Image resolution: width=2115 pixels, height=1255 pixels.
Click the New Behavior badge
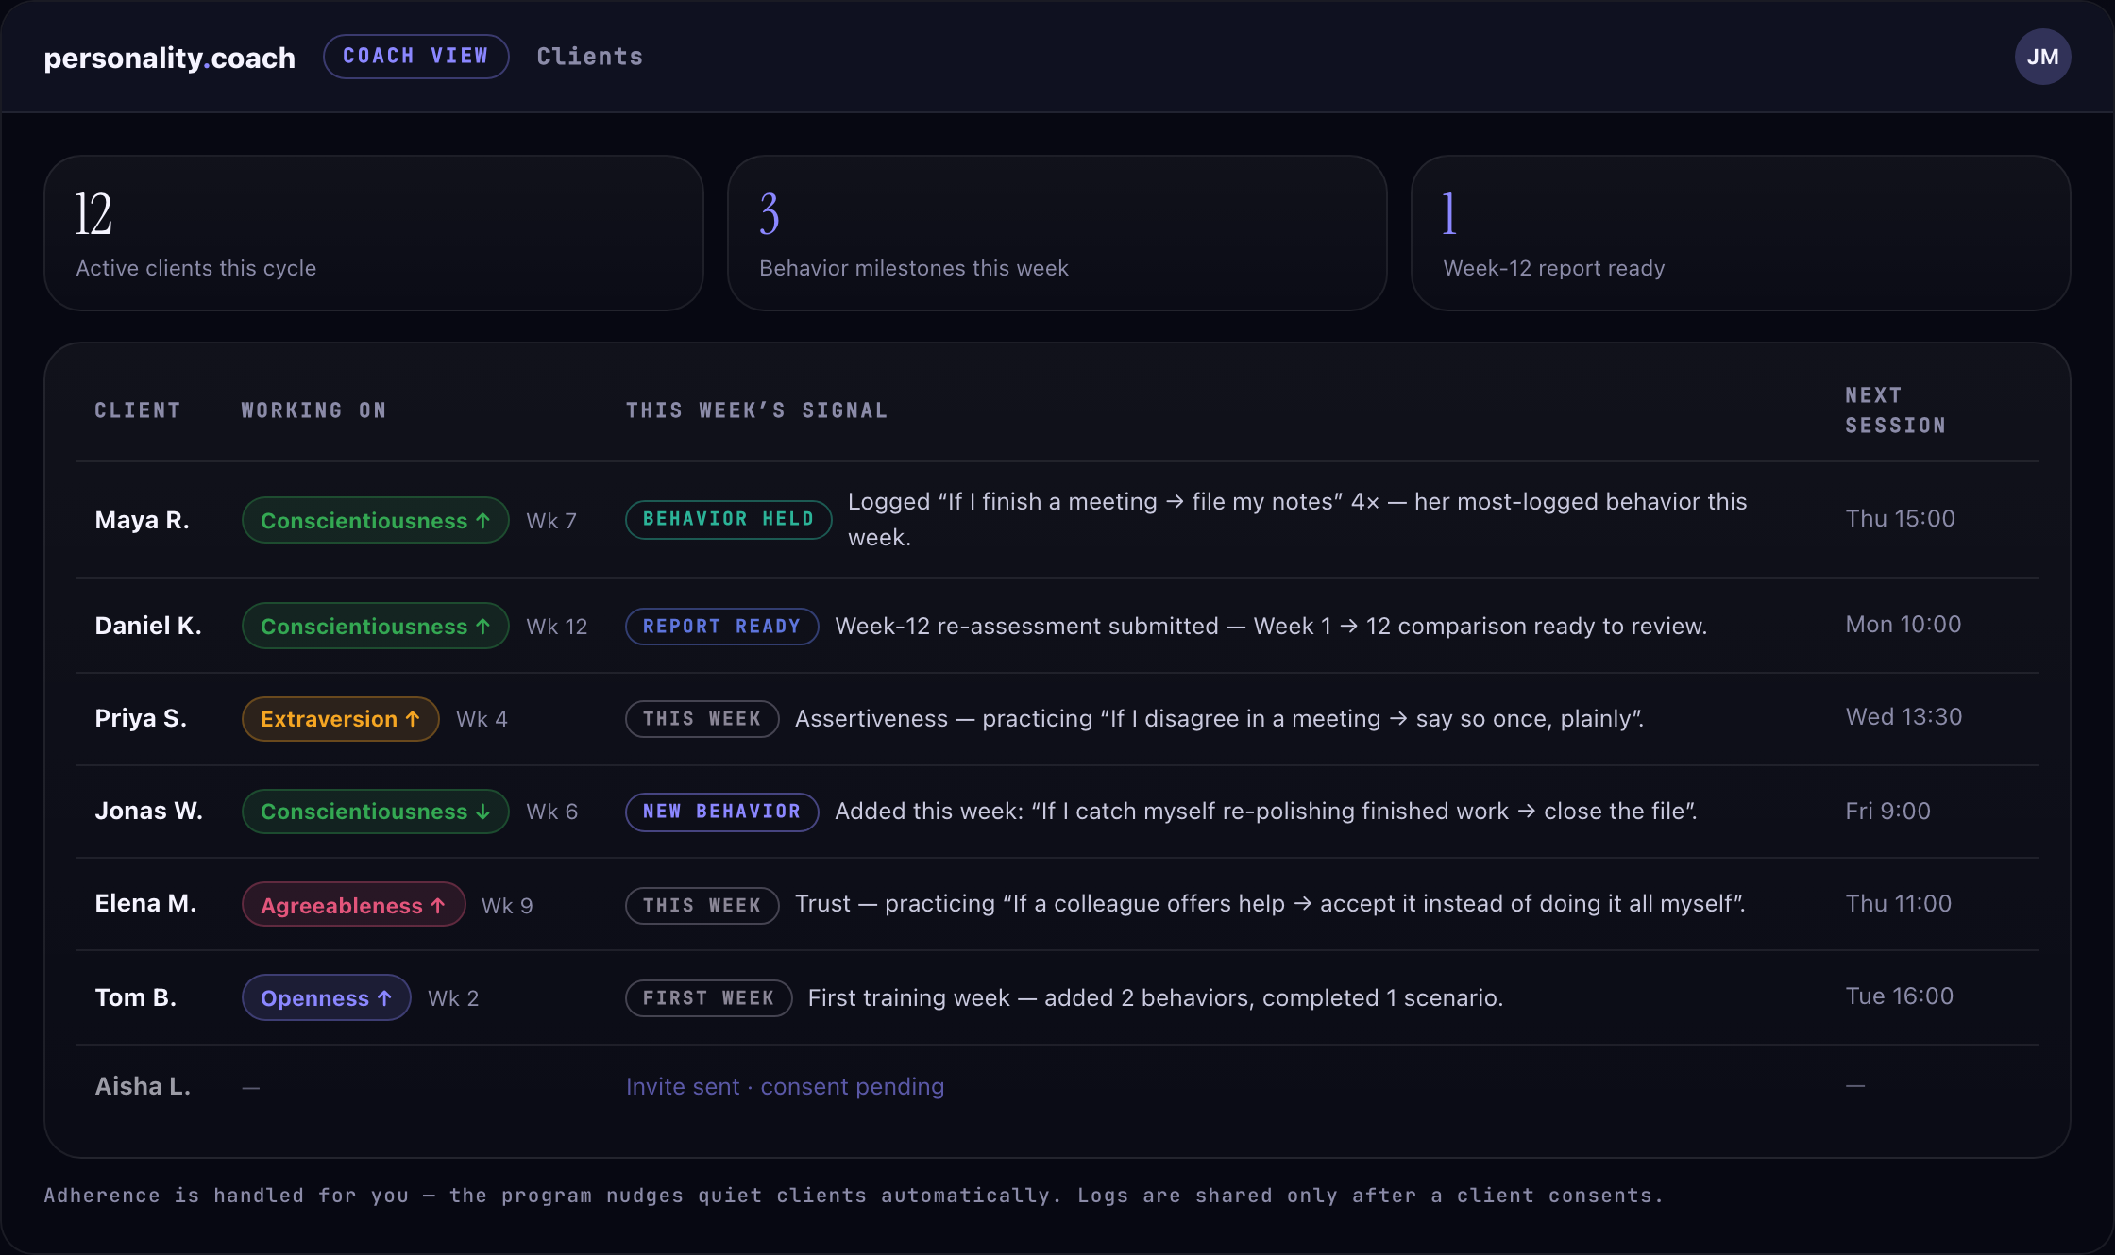(x=721, y=812)
